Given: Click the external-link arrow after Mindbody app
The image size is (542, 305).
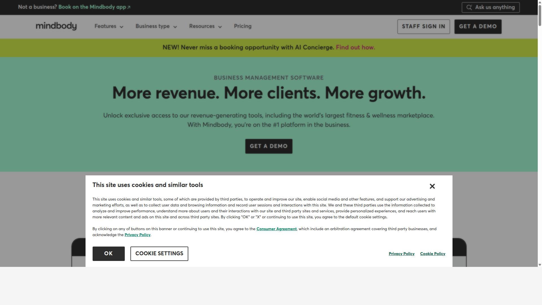Looking at the screenshot, I should point(129,7).
